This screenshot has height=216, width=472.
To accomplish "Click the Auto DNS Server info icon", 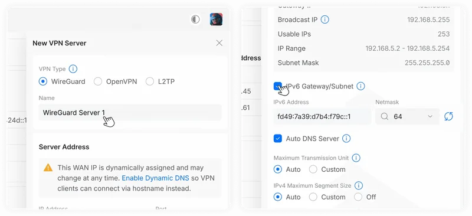I will point(346,139).
